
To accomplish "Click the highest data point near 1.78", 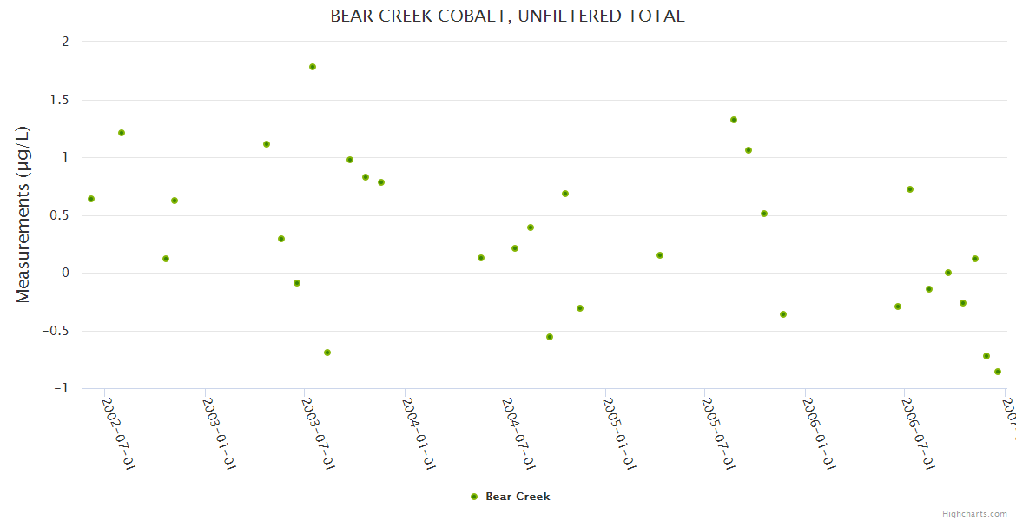I will coord(313,67).
